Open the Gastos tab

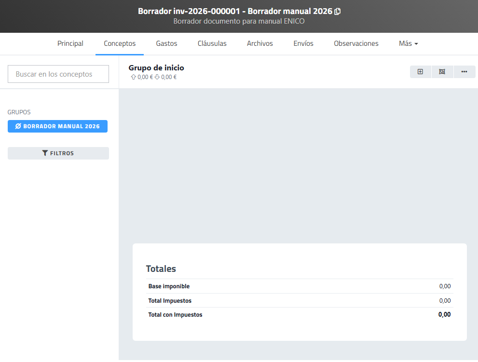[x=166, y=43]
